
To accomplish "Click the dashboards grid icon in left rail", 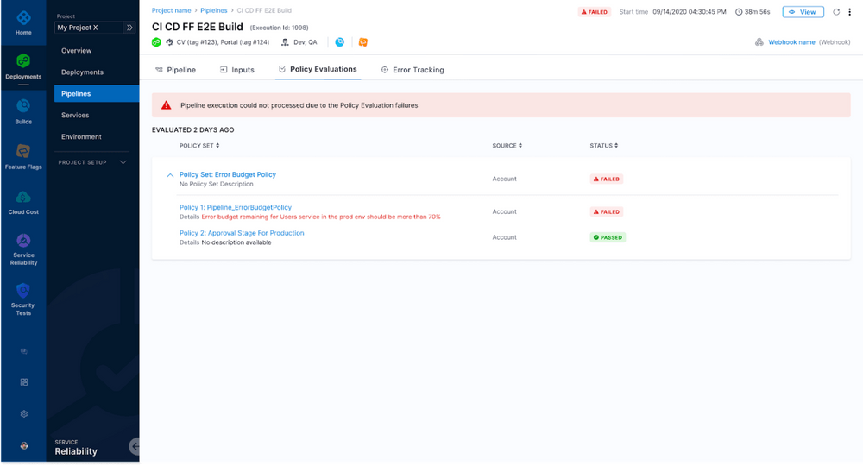I will coord(23,381).
